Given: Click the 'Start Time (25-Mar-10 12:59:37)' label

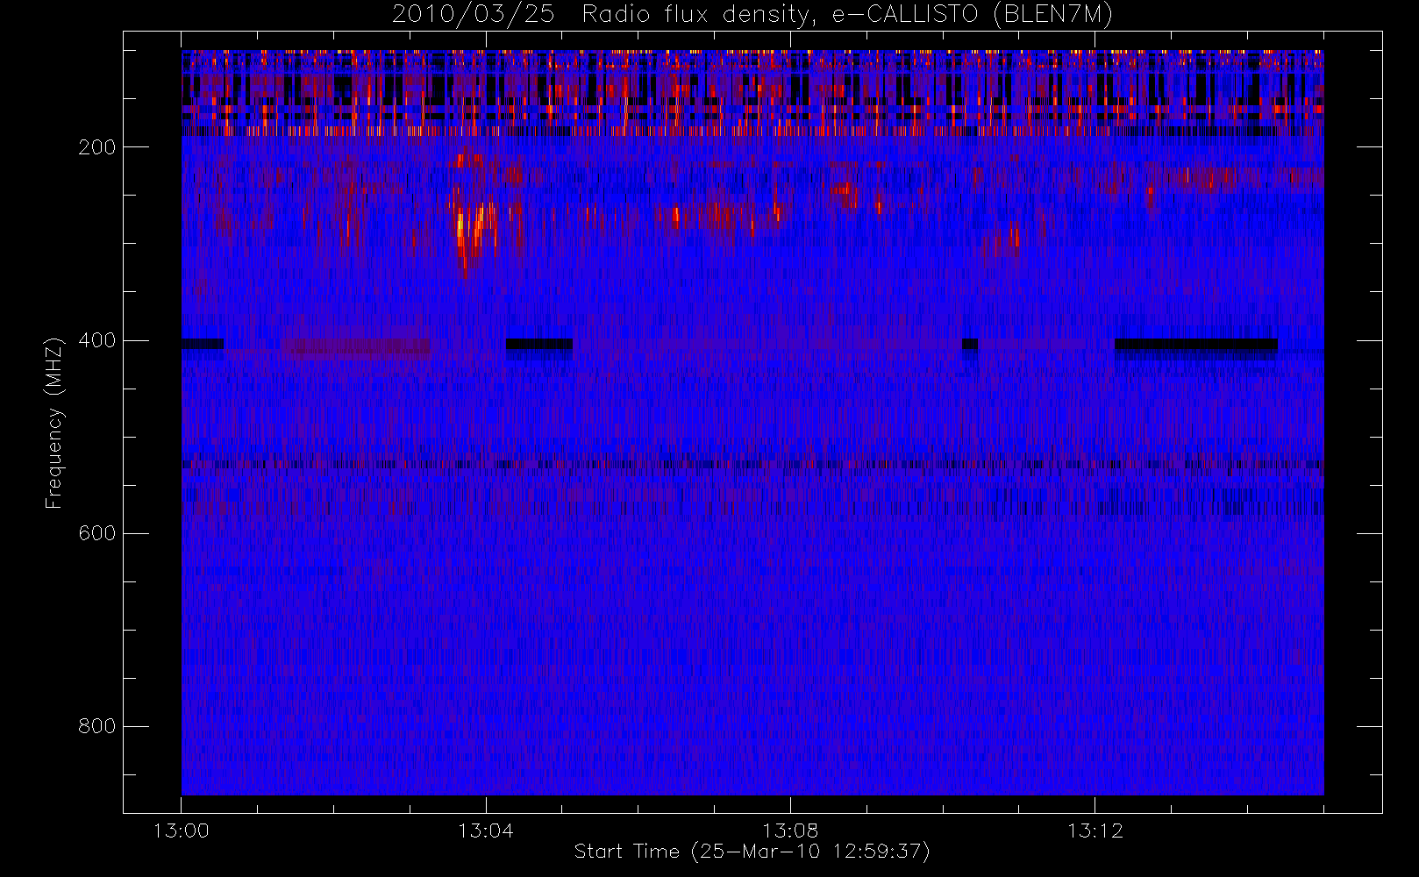Looking at the screenshot, I should pyautogui.click(x=752, y=852).
